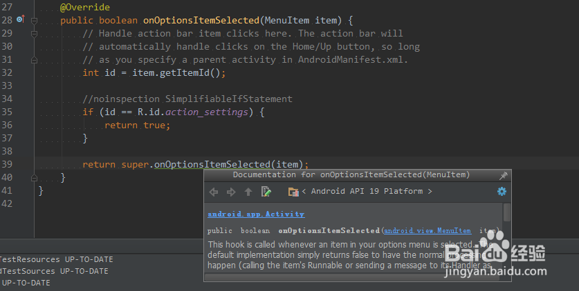Click 'TestSources UP-TO-DATE' console line

click(54, 272)
